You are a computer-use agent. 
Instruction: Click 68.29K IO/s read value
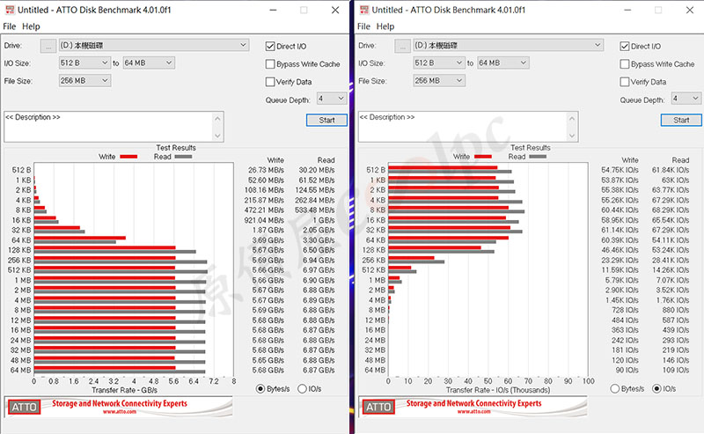tap(671, 210)
